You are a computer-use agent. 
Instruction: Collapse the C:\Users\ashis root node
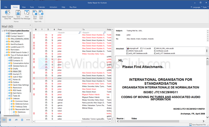click(2, 31)
